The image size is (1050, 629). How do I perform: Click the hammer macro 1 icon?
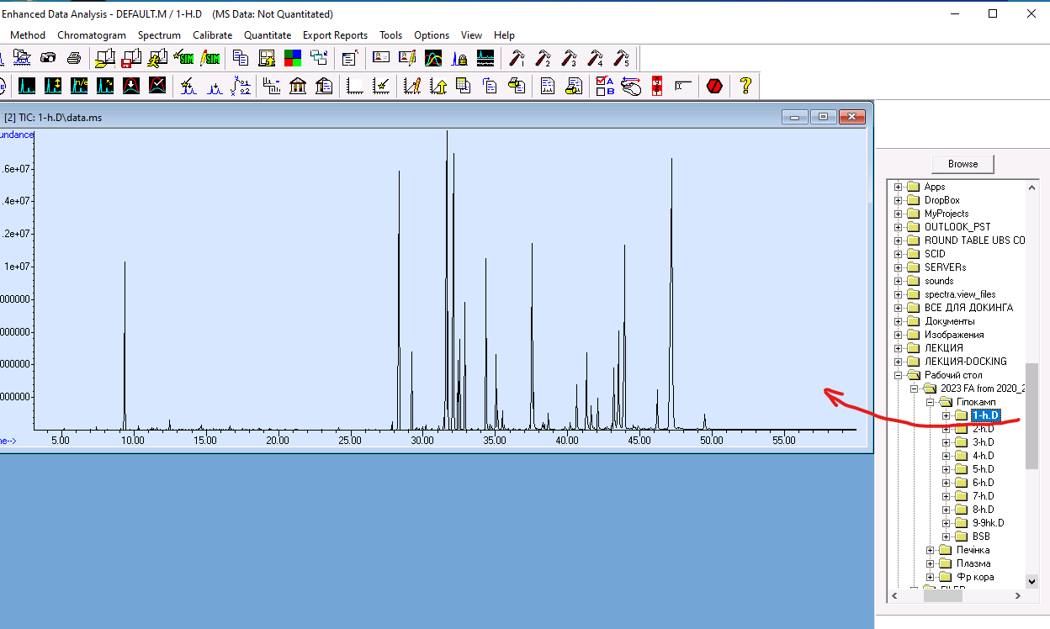tap(516, 58)
